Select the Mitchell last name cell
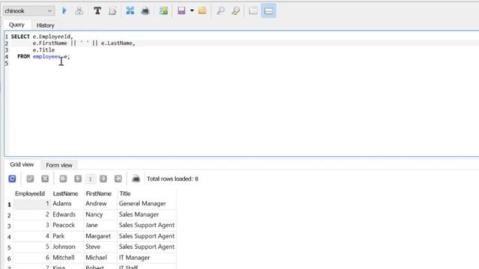479x269 pixels. point(67,258)
